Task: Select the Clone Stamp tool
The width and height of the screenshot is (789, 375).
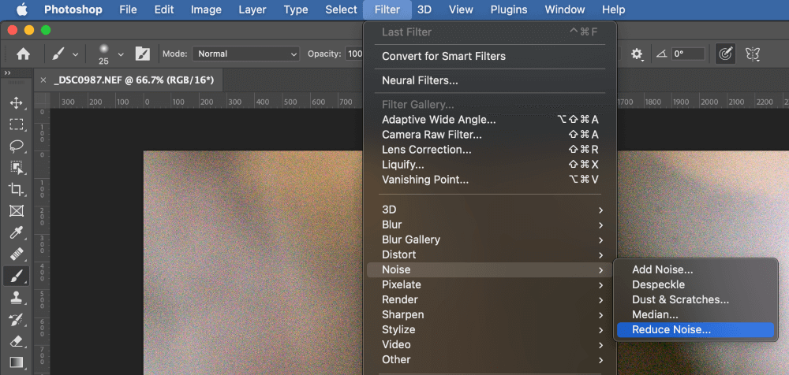Action: [16, 298]
